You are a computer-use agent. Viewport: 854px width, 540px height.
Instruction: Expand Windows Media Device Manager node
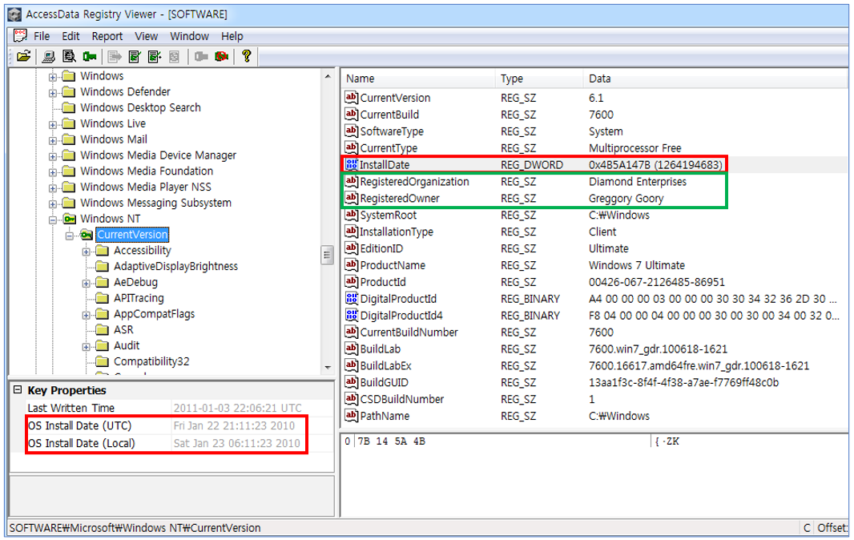(53, 156)
